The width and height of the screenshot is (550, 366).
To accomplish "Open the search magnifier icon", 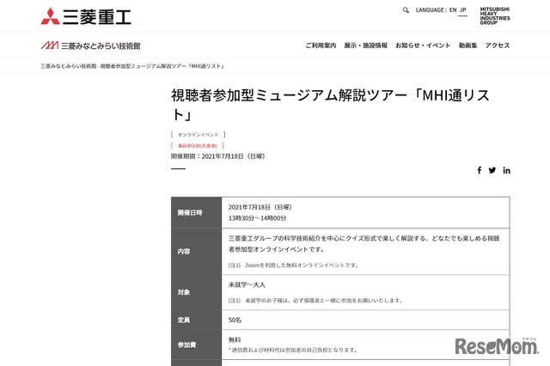I will click(406, 10).
